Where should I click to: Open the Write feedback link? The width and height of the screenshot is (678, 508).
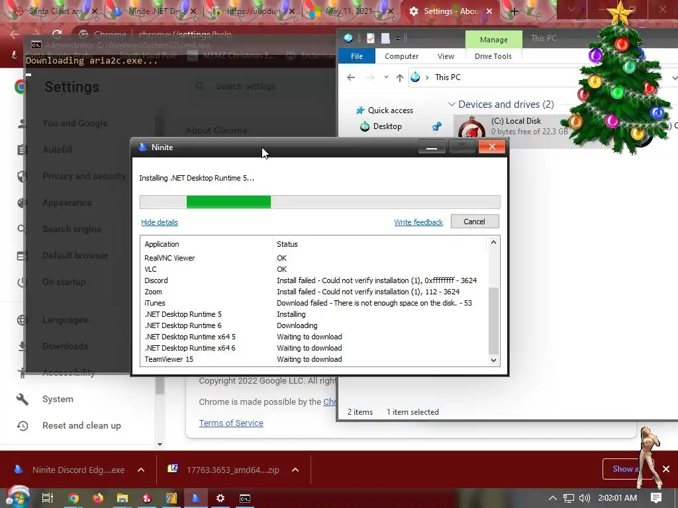(418, 222)
